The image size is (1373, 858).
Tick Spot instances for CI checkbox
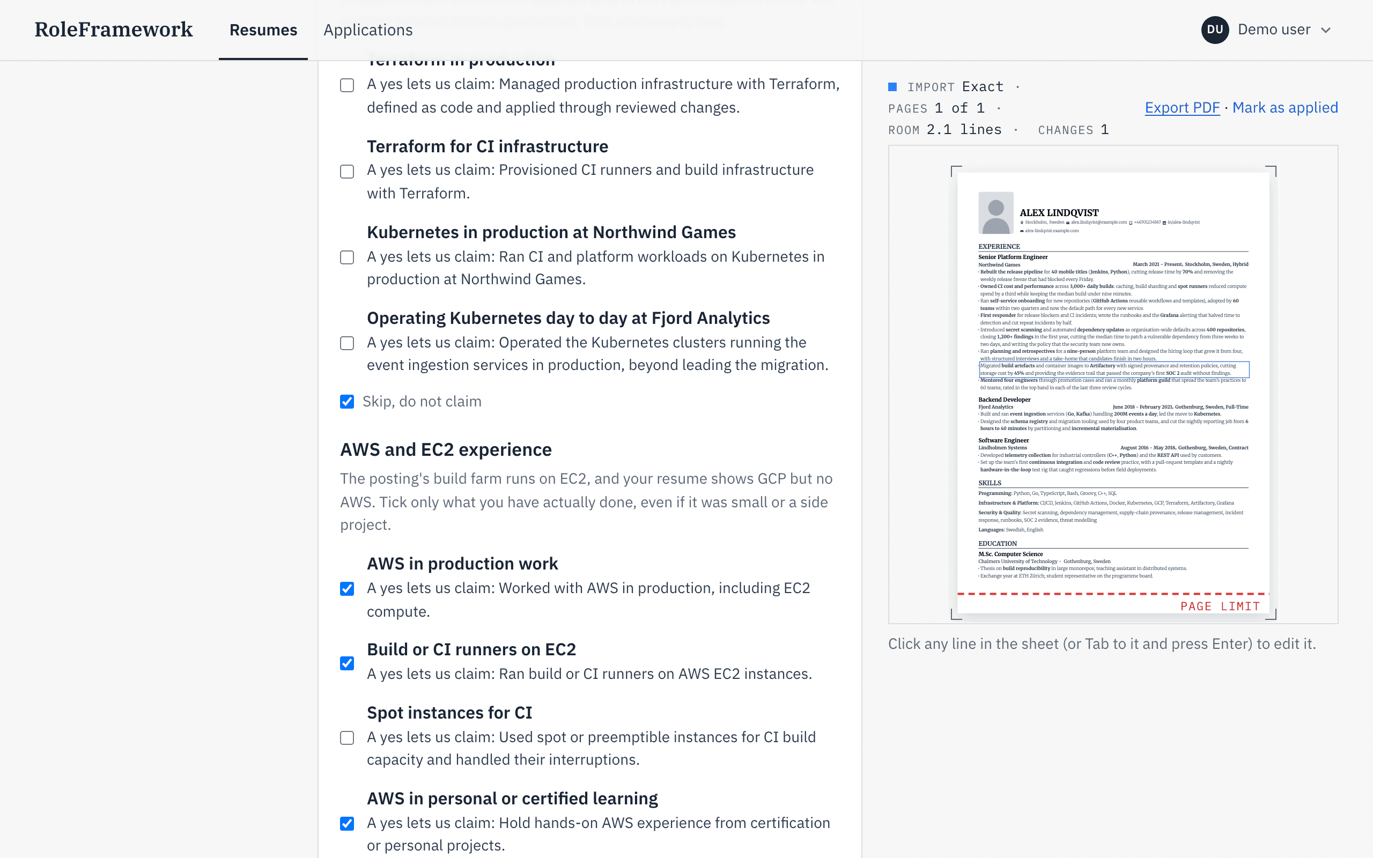click(347, 738)
